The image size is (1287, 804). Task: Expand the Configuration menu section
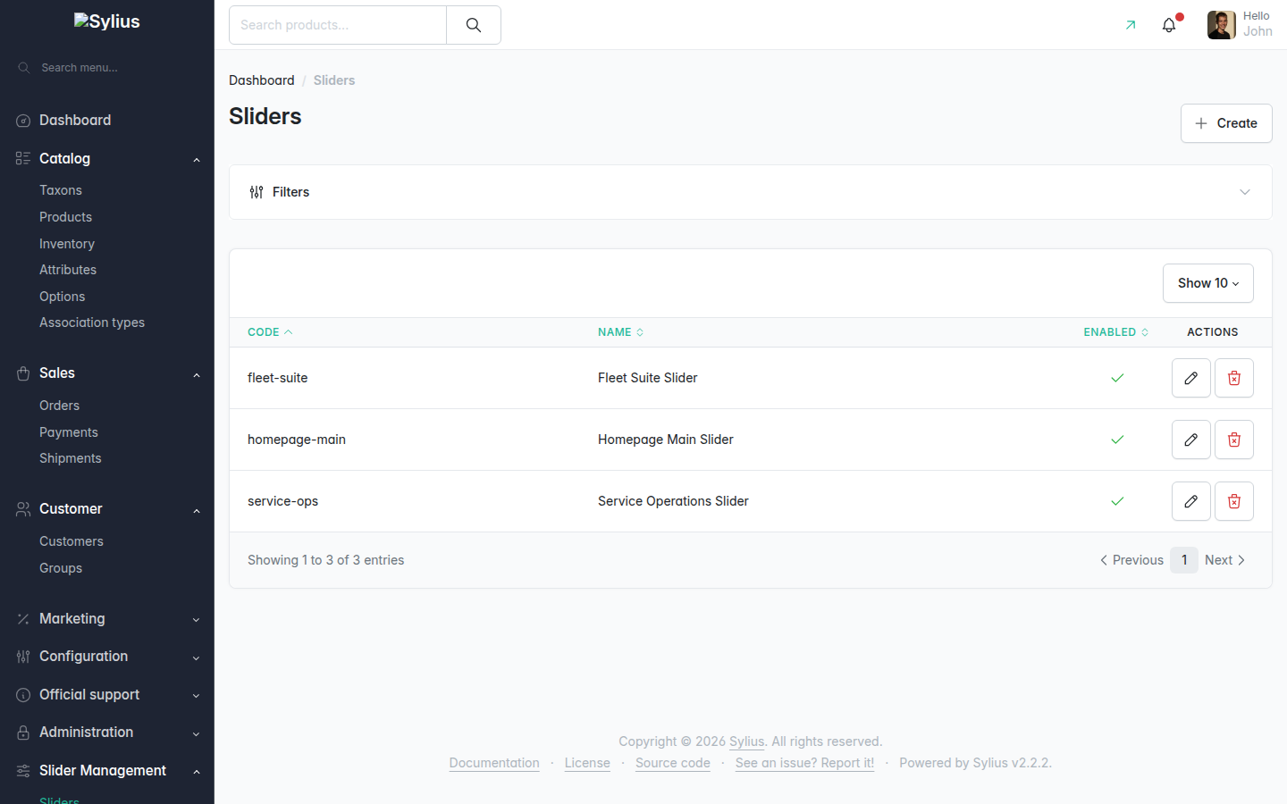(x=197, y=657)
